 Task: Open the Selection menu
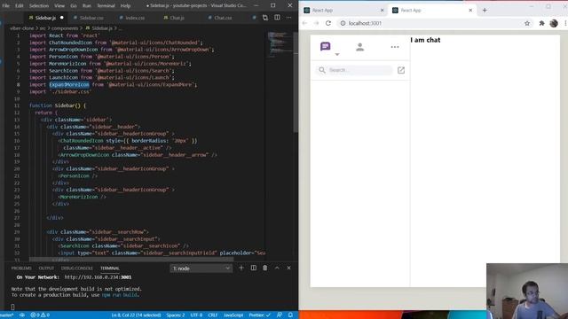(x=39, y=6)
